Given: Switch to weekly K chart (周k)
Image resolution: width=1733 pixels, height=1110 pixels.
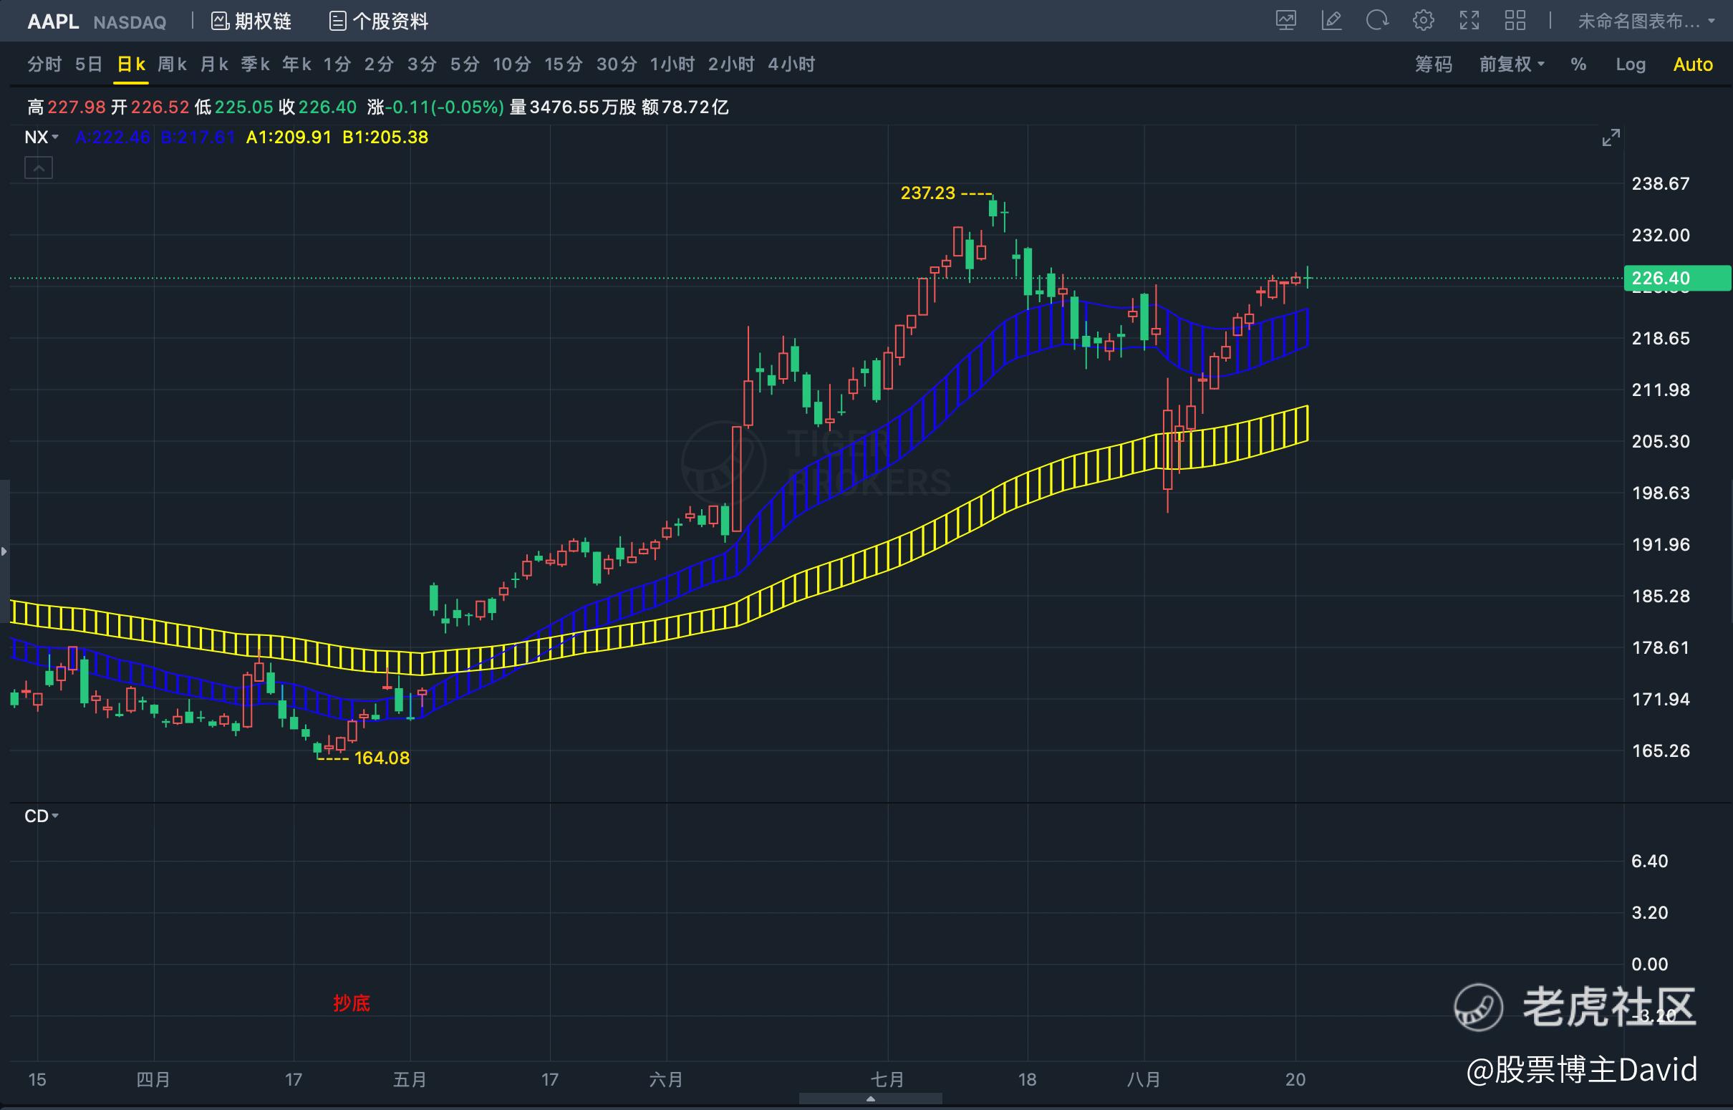Looking at the screenshot, I should [171, 64].
